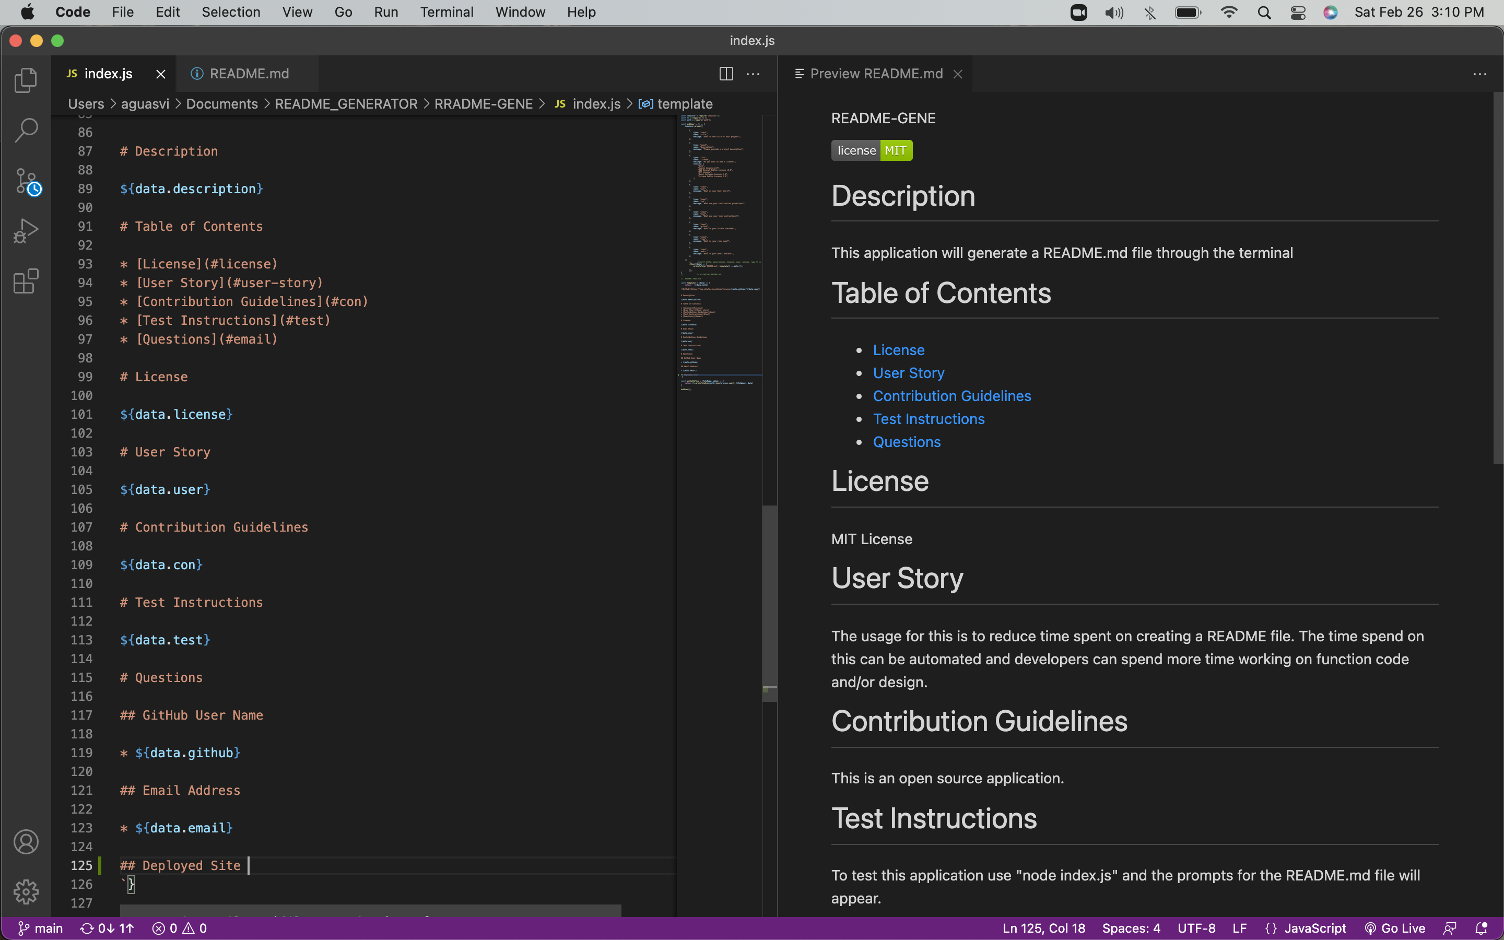Click the Accounts icon near the bottom

click(x=26, y=842)
